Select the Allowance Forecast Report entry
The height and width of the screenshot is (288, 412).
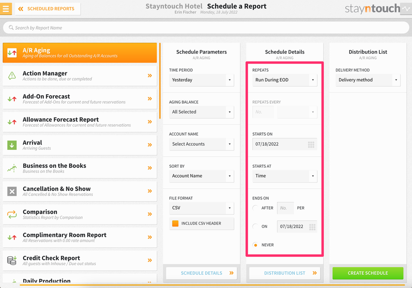[x=80, y=122]
